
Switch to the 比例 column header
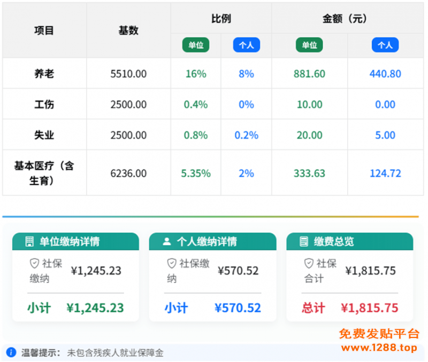coord(221,18)
